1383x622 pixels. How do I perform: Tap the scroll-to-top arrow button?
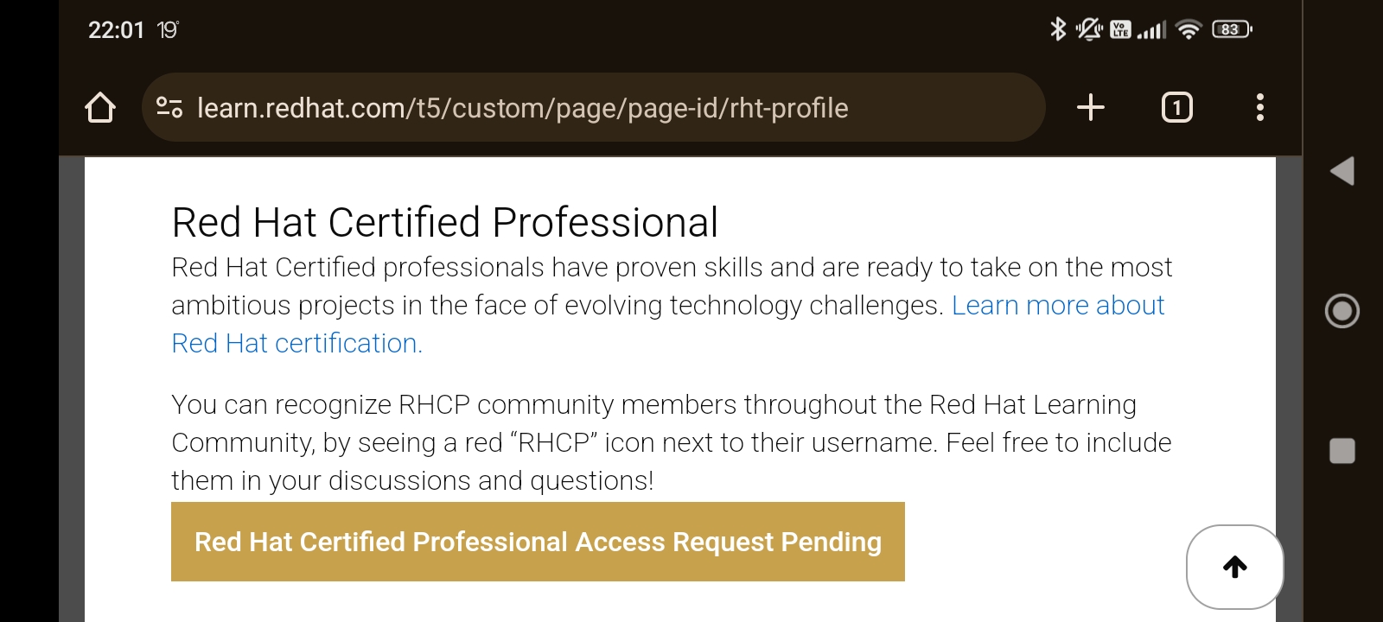(x=1234, y=567)
